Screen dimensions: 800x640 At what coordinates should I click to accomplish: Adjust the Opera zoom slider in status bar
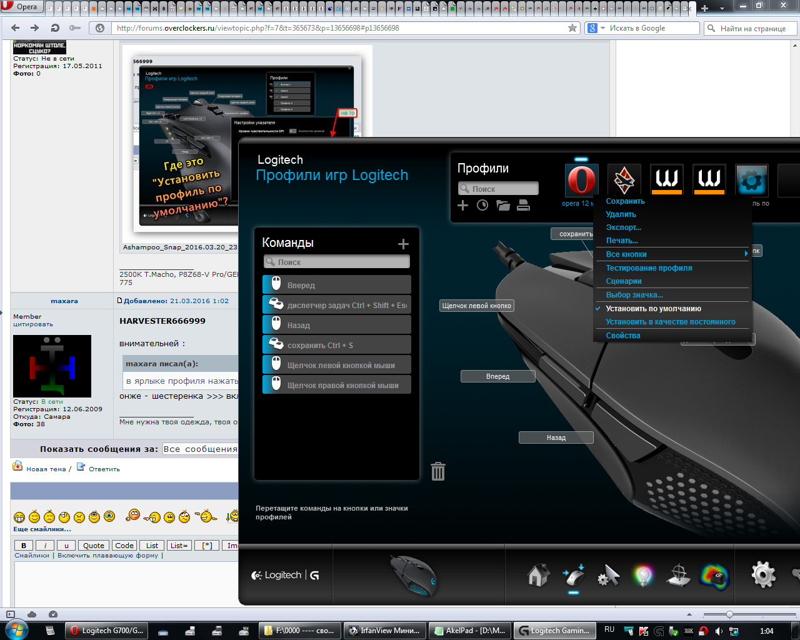(x=729, y=615)
